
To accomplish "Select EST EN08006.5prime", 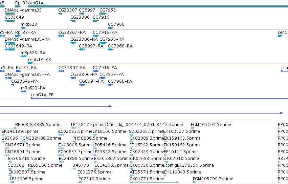I will point(61,148).
